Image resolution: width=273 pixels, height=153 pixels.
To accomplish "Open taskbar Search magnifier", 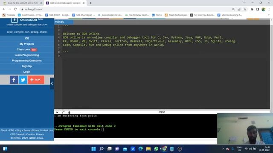I will [x=102, y=149].
